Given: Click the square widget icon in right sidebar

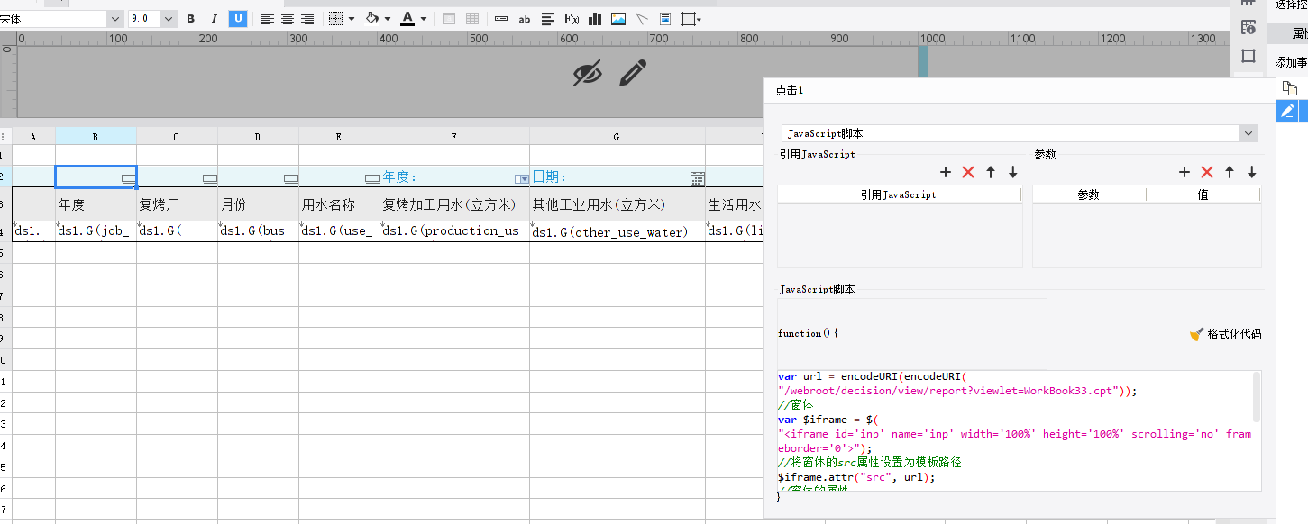Looking at the screenshot, I should click(1249, 56).
